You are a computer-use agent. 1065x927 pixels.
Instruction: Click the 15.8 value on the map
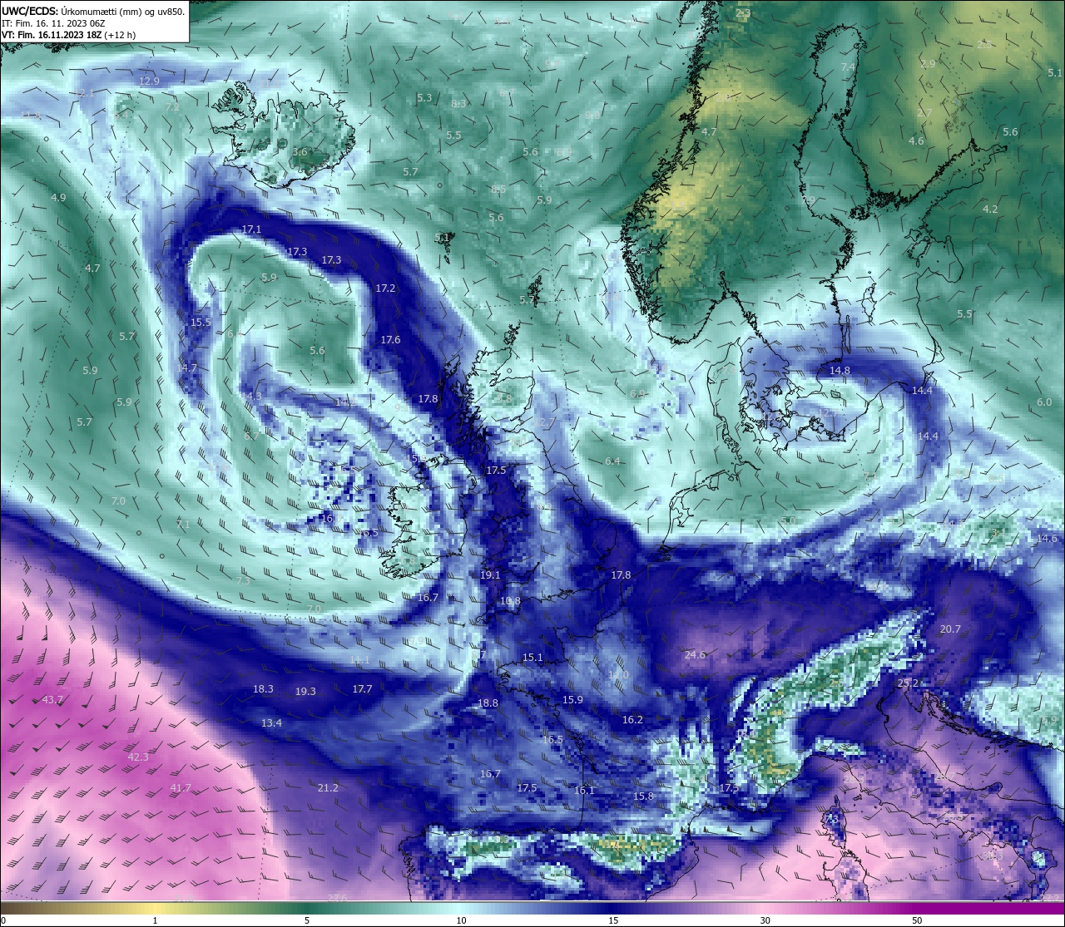(643, 796)
